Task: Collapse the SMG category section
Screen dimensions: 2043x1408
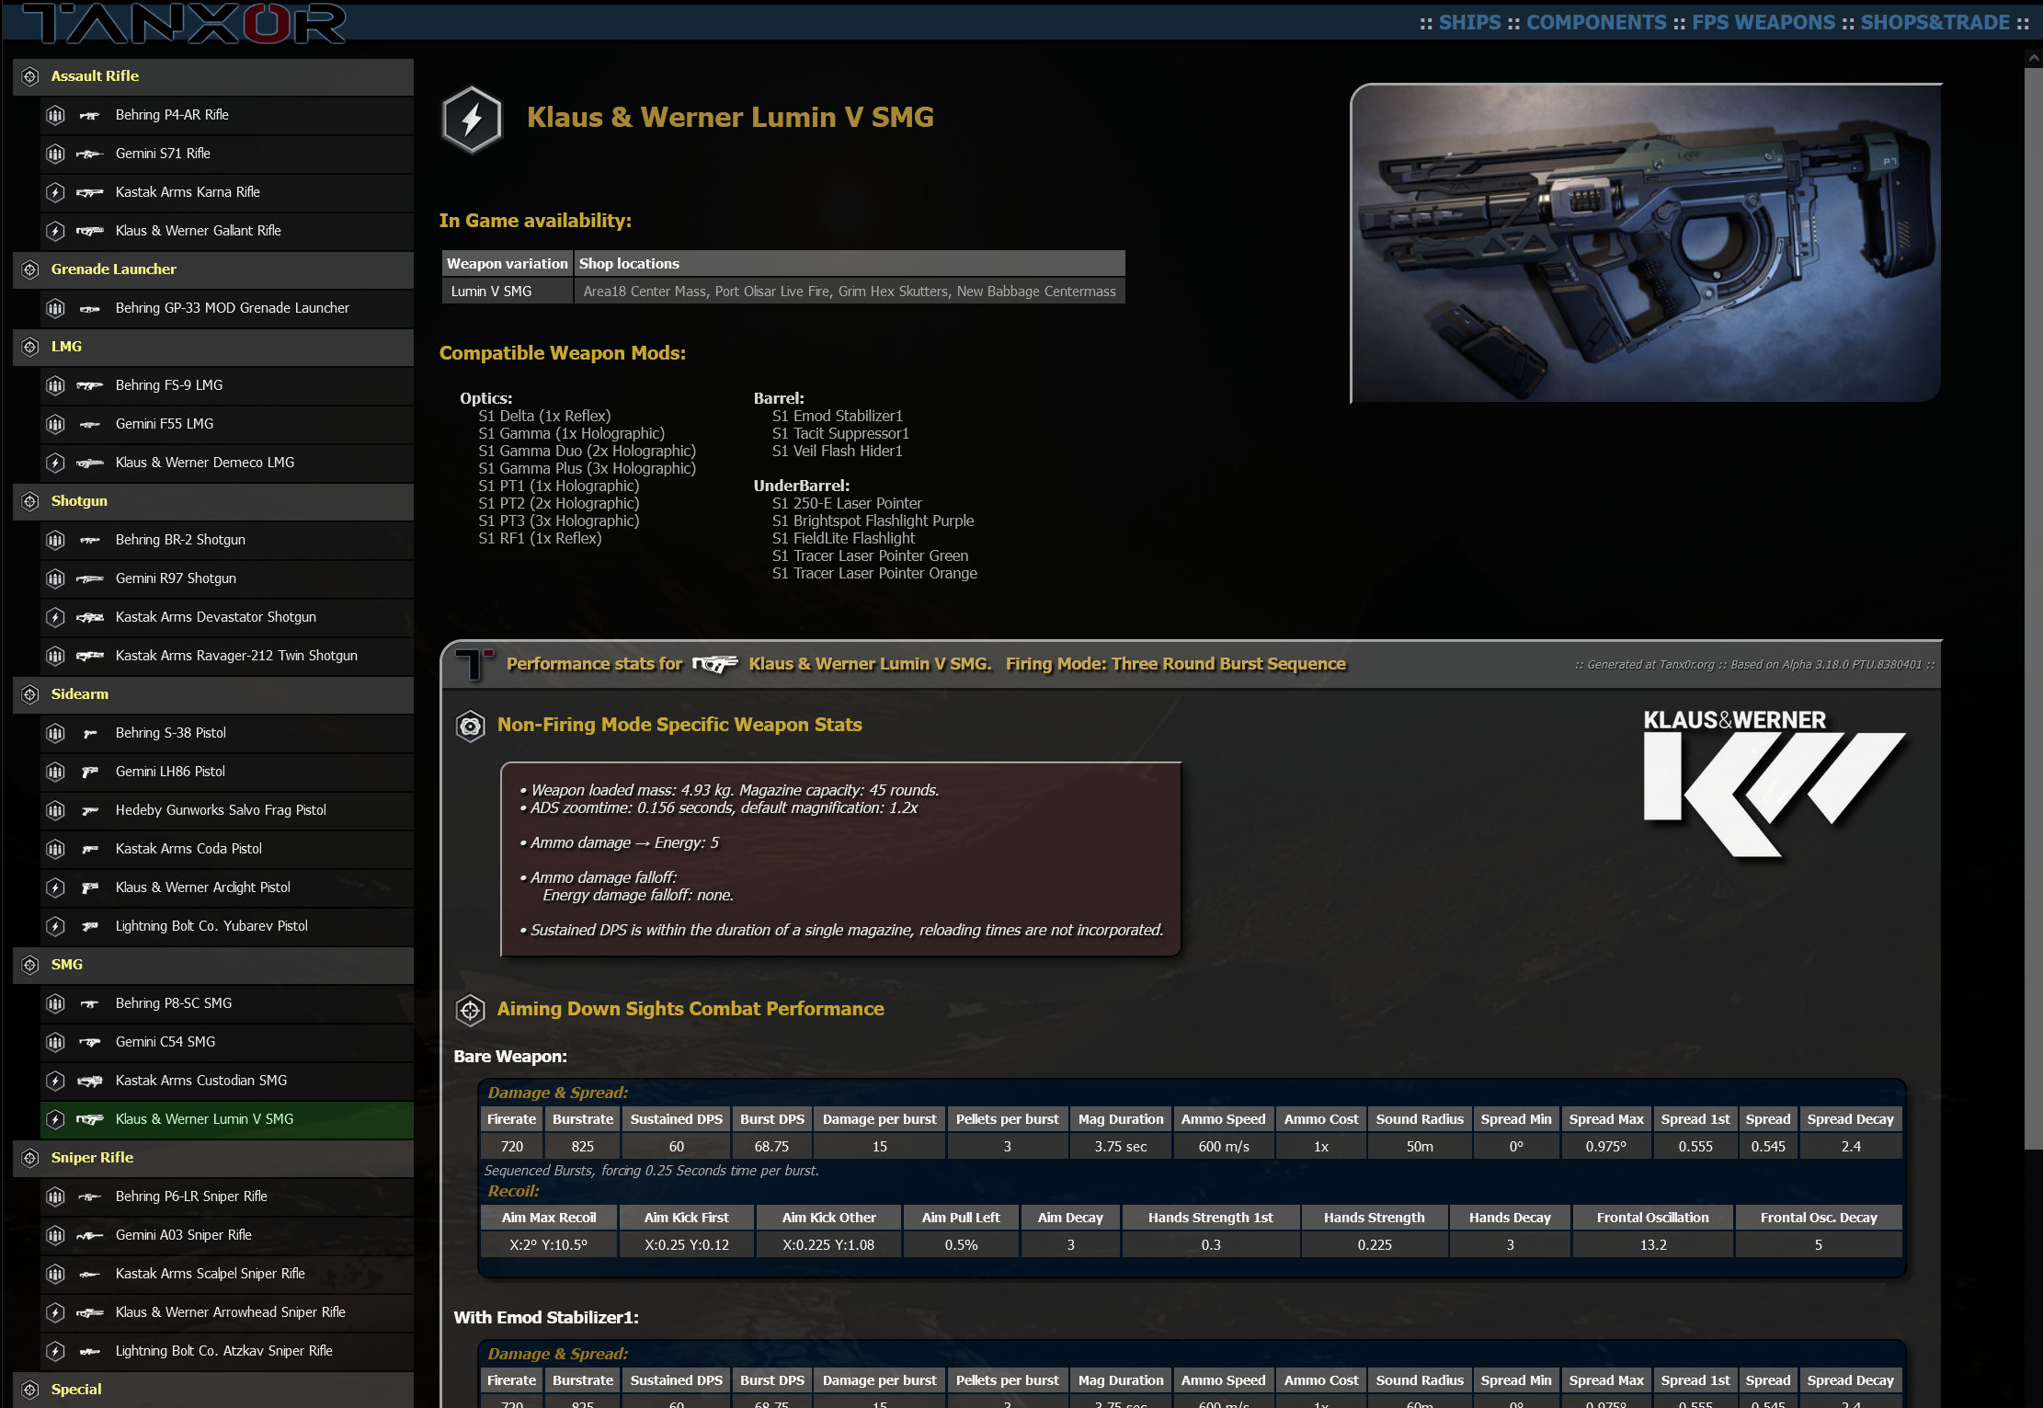Action: 64,965
